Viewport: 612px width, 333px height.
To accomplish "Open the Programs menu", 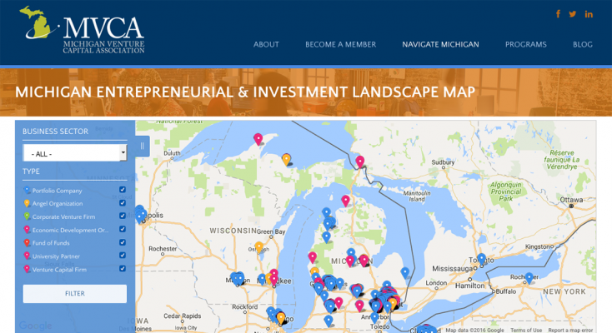I will coord(526,44).
